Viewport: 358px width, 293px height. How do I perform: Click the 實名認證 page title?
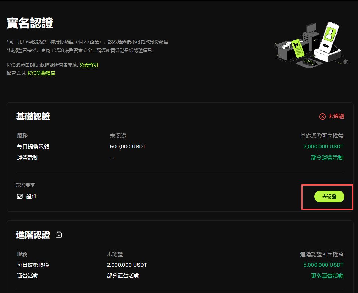(30, 23)
